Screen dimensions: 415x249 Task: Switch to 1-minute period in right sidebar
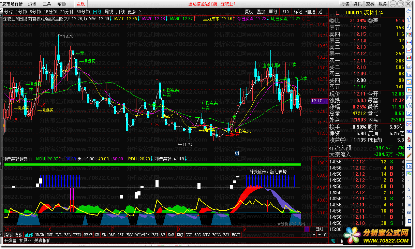(x=409, y=181)
